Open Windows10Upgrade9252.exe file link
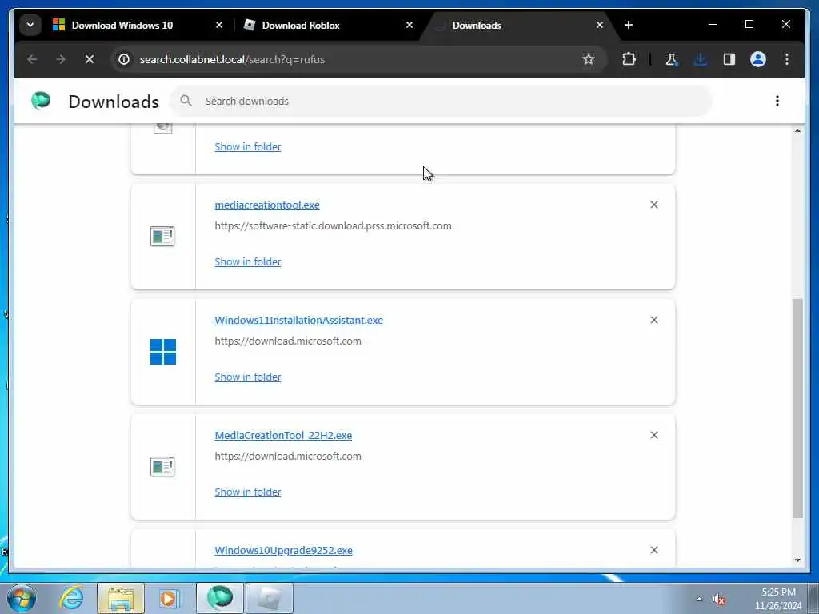 tap(284, 550)
